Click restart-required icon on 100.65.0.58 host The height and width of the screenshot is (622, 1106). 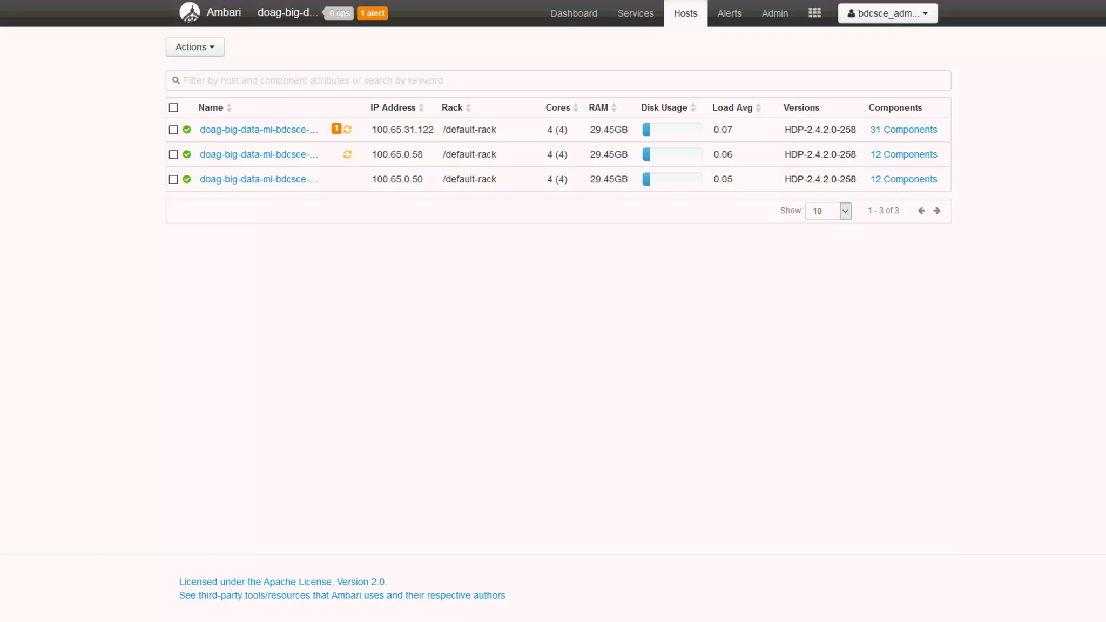tap(347, 154)
